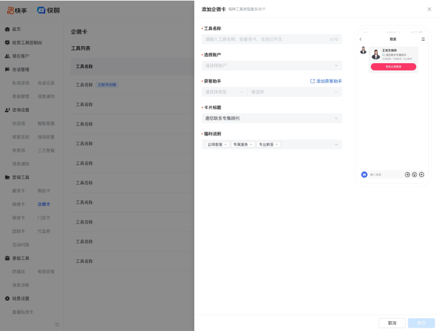Click the 快手 logo in the header
The height and width of the screenshot is (331, 441).
click(17, 10)
